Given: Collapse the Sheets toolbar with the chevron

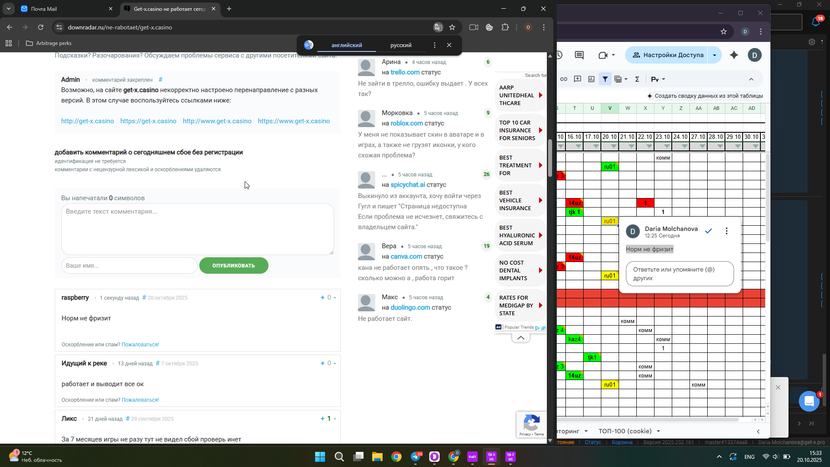Looking at the screenshot, I should (x=751, y=79).
